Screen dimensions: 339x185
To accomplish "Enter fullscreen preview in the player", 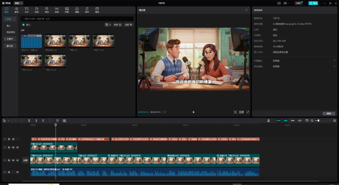I will (248, 112).
